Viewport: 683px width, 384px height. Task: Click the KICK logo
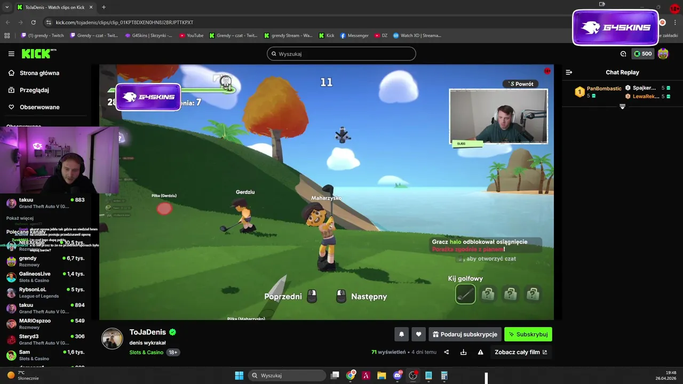point(38,54)
